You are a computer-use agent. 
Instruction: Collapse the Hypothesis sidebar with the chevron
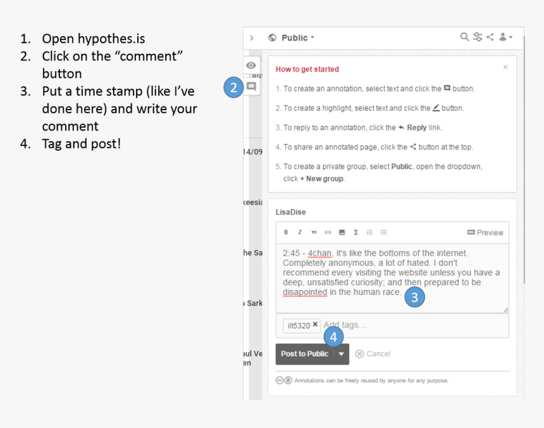click(x=252, y=38)
